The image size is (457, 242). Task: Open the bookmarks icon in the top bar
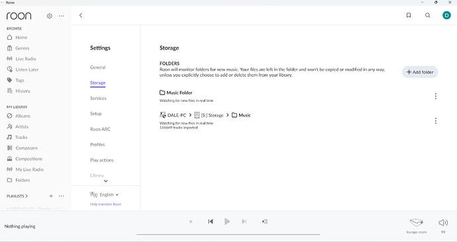point(409,15)
